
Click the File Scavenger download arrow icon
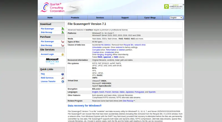click(63, 29)
